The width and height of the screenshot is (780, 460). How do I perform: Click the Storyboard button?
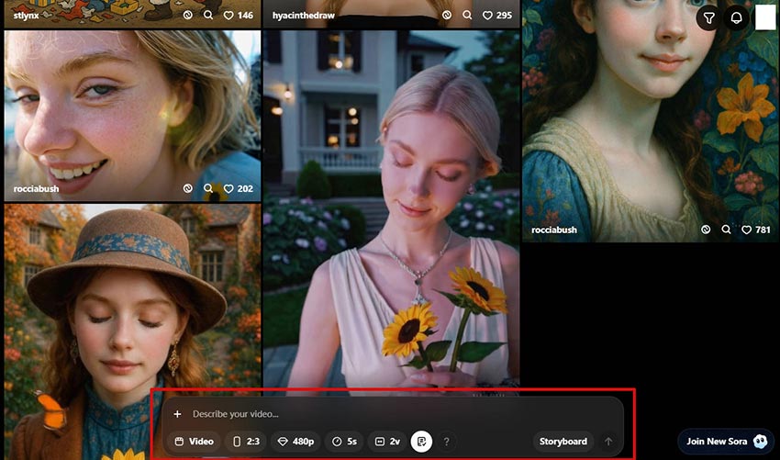tap(563, 442)
